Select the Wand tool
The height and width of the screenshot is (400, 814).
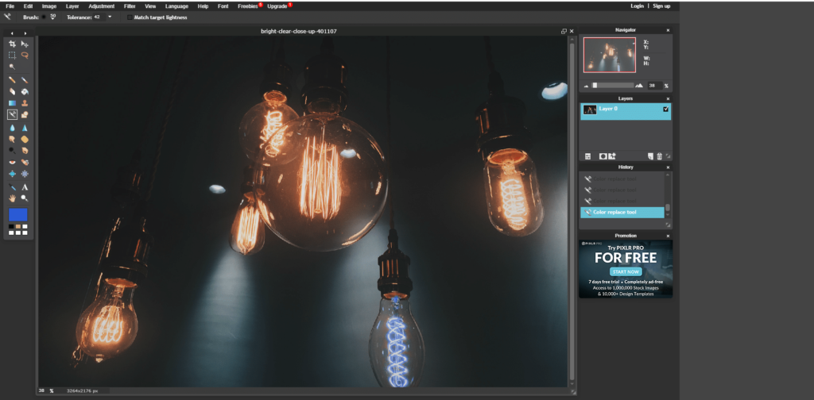tap(12, 67)
